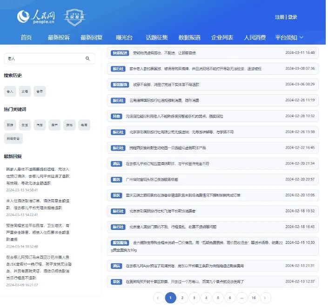
Task: Select the third search history tag
Action: [40, 91]
